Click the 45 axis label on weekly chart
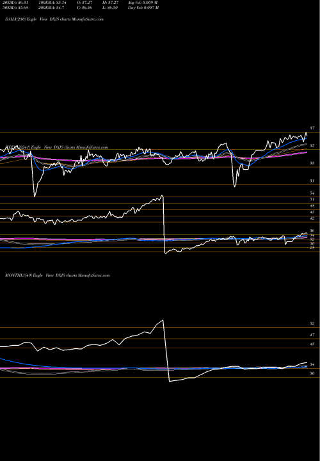This screenshot has width=320, height=461. tap(312, 212)
